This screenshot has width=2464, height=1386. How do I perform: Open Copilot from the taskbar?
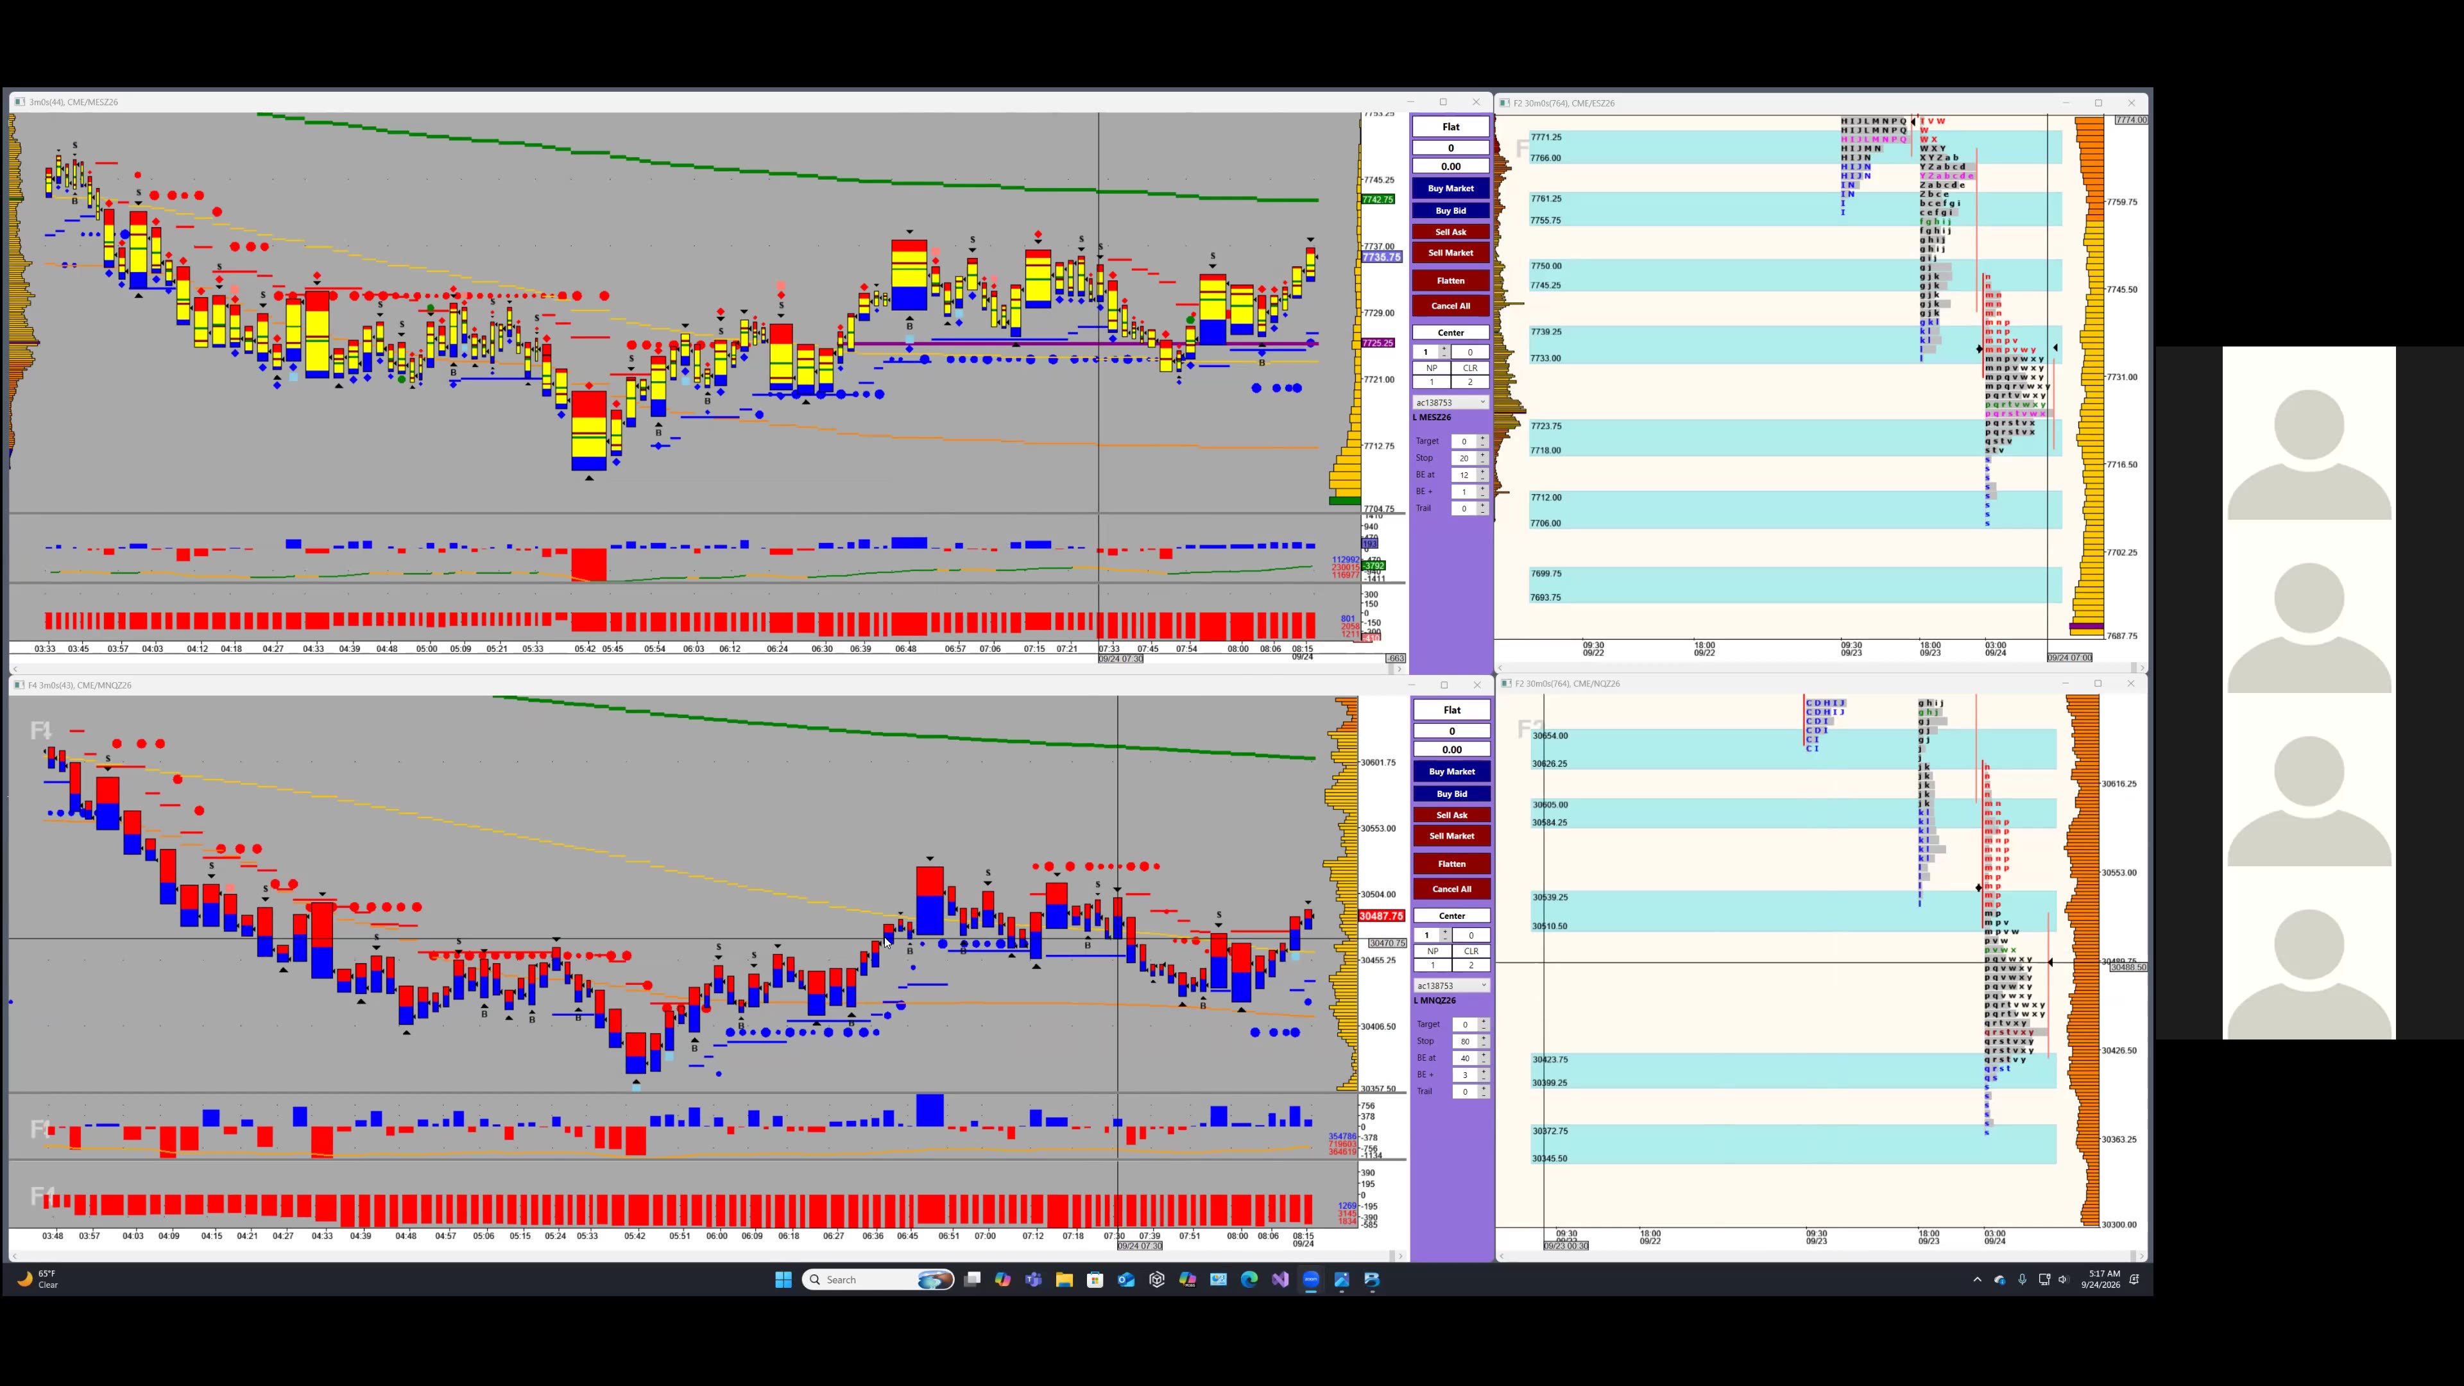point(1002,1280)
